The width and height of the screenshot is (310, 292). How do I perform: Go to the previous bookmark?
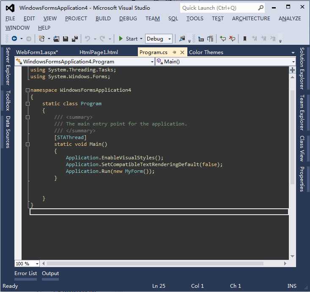[254, 38]
